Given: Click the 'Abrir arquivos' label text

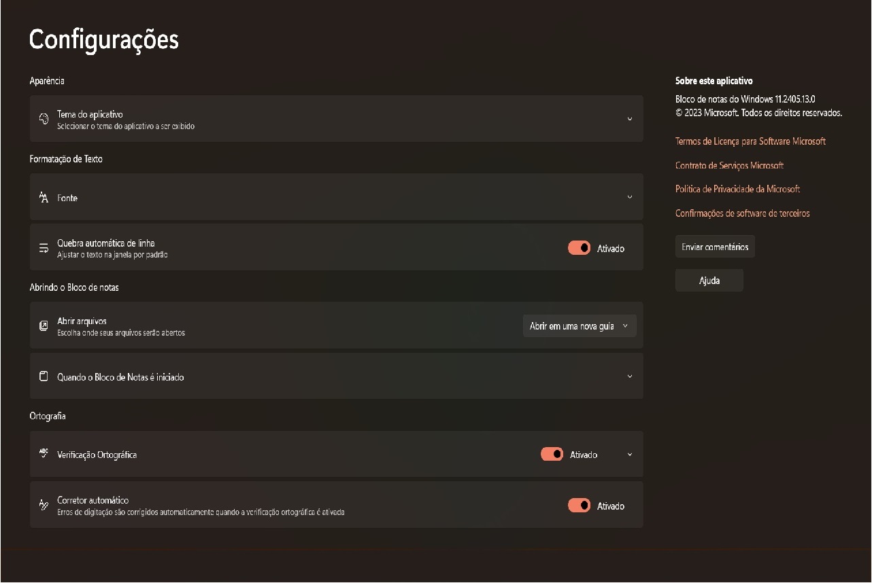Looking at the screenshot, I should [82, 321].
